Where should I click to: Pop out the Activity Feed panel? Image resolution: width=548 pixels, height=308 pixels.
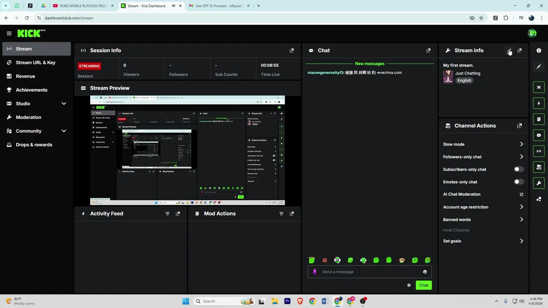(178, 213)
